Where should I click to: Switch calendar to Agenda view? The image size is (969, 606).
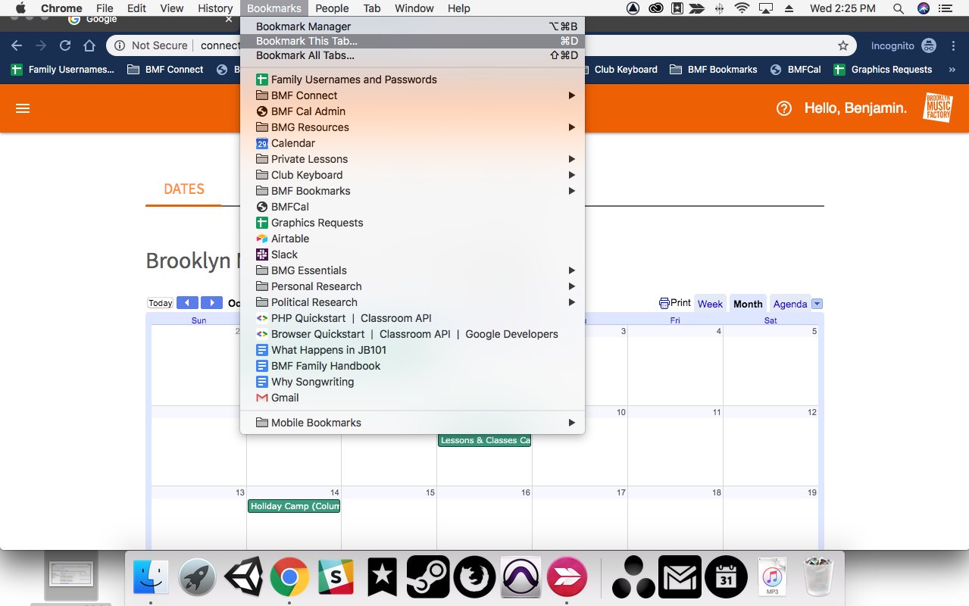pos(790,304)
